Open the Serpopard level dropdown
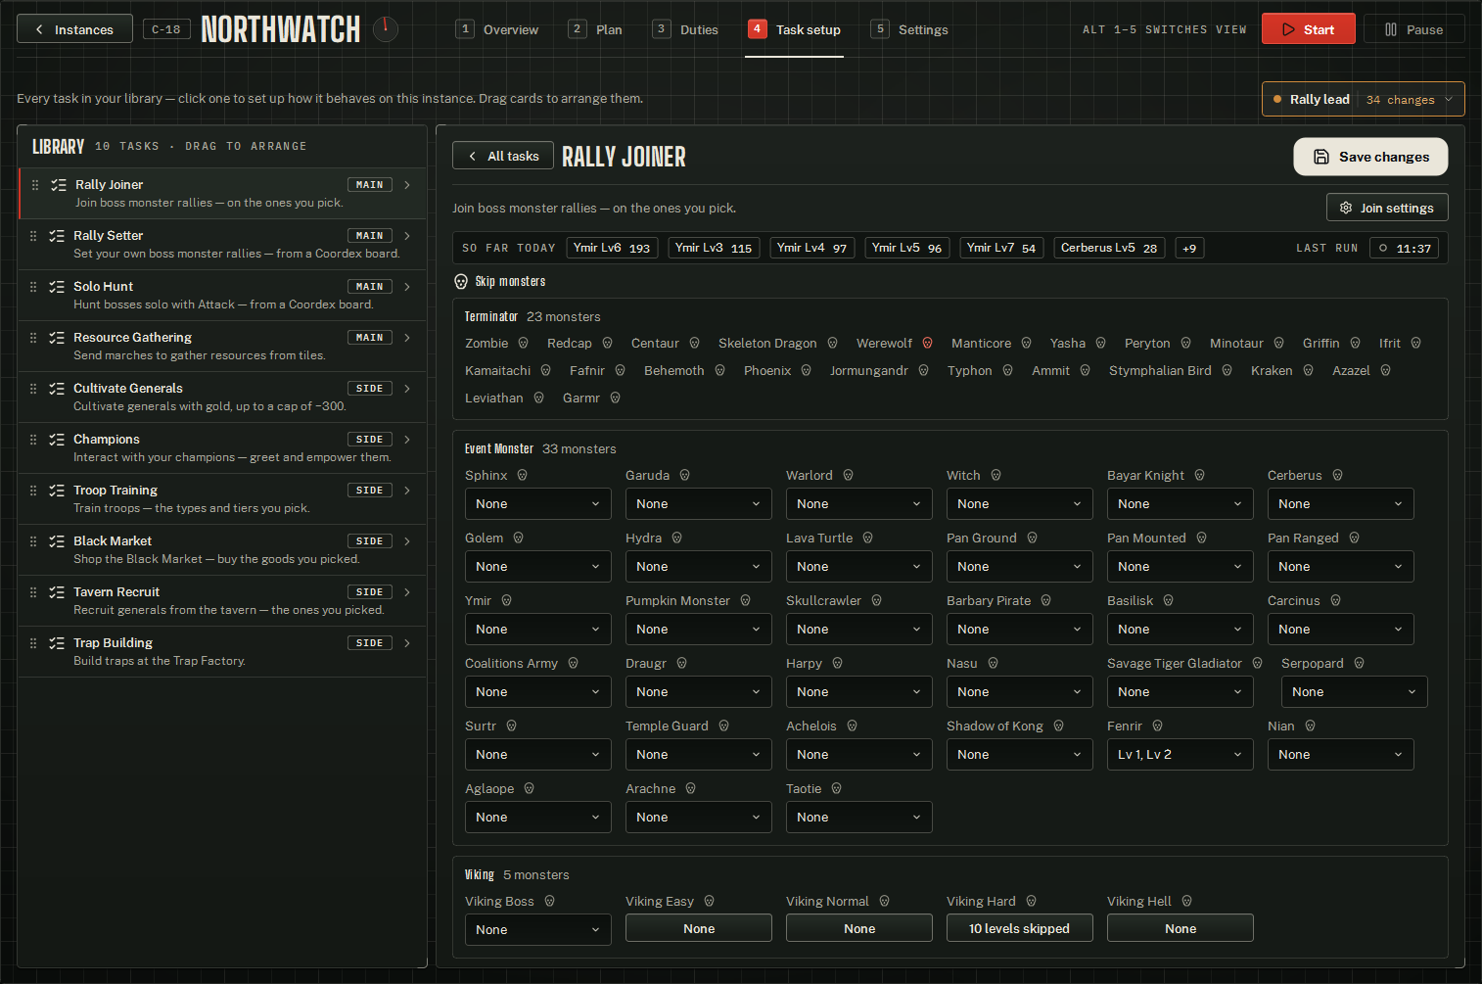1482x984 pixels. 1355,692
